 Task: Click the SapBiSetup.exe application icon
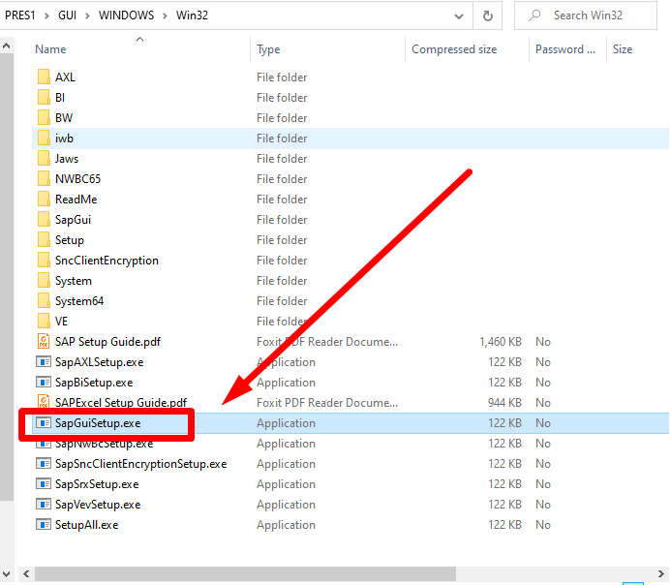(x=44, y=383)
